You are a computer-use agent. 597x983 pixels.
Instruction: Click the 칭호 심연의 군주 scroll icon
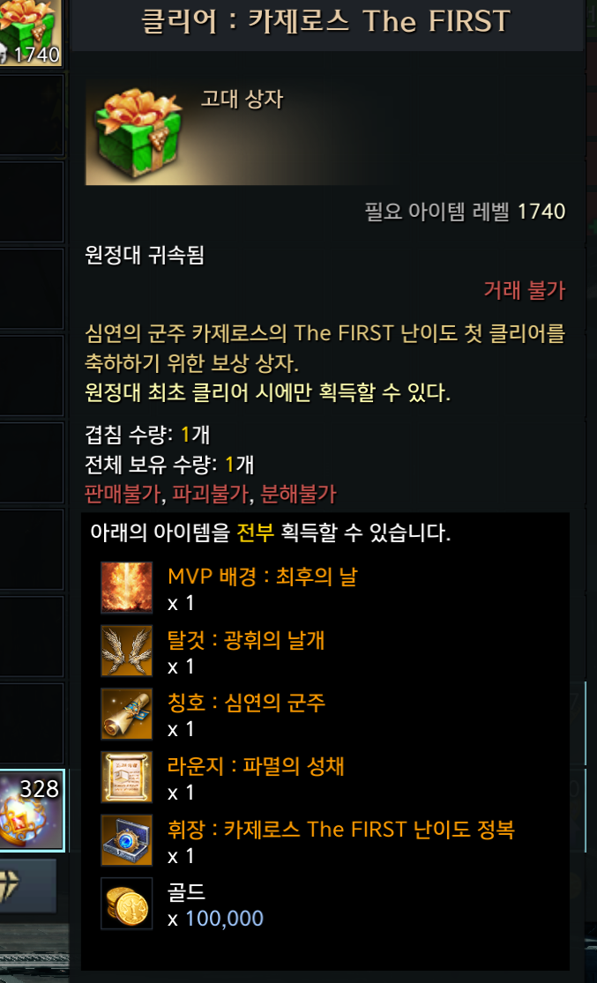point(127,714)
